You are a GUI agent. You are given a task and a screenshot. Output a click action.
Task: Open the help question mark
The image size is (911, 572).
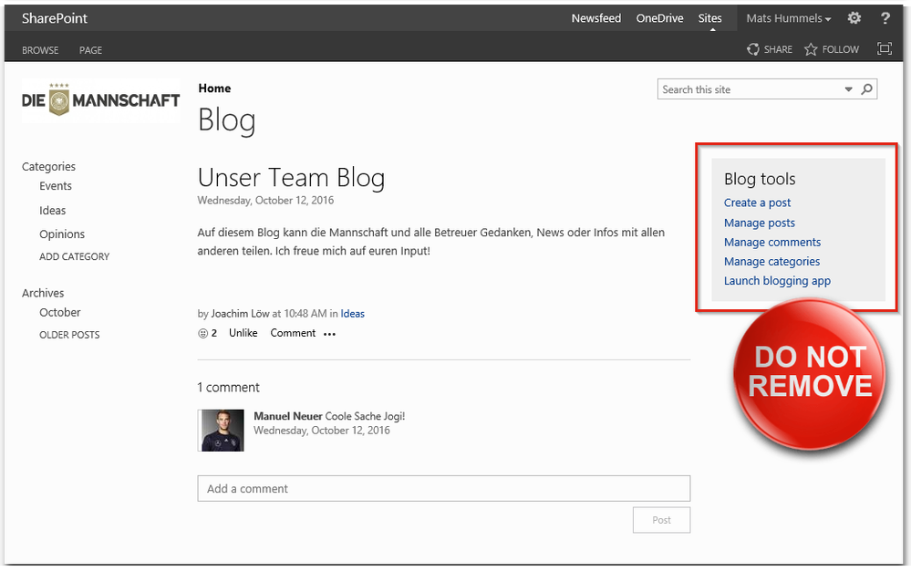[885, 18]
